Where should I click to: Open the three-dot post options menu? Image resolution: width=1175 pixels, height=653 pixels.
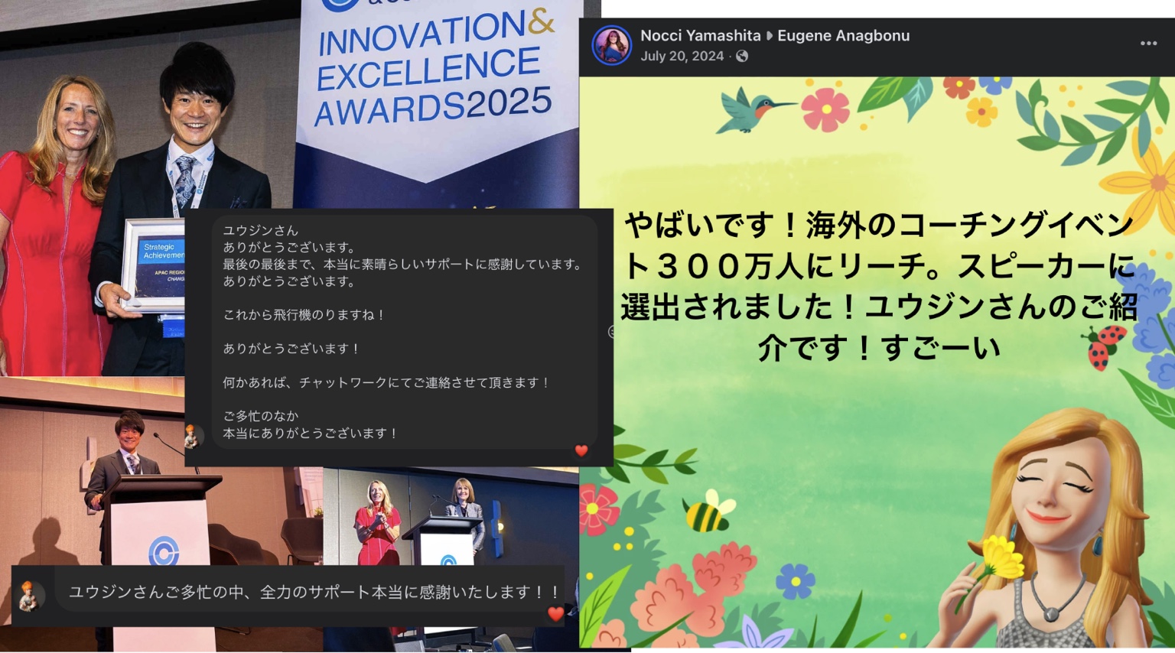1148,44
